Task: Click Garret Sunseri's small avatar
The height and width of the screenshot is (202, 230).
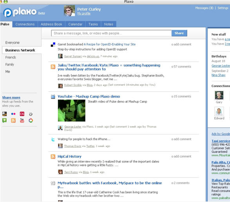Action: tap(60, 56)
